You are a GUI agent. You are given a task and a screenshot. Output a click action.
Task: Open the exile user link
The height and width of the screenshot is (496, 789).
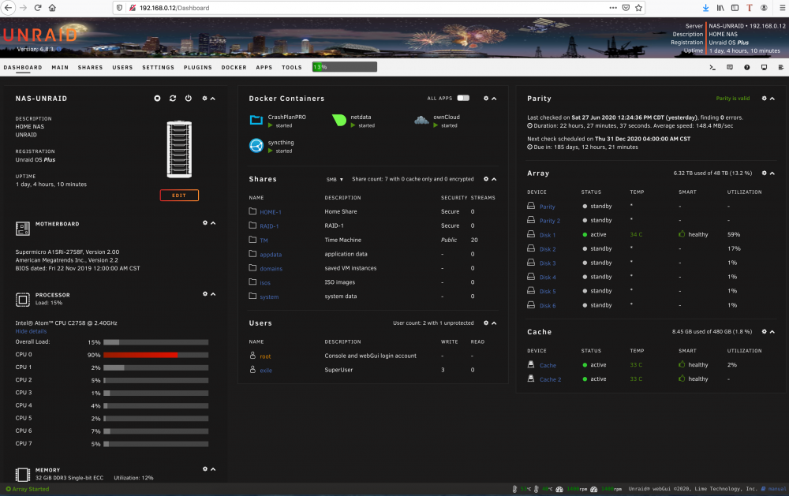pos(266,371)
